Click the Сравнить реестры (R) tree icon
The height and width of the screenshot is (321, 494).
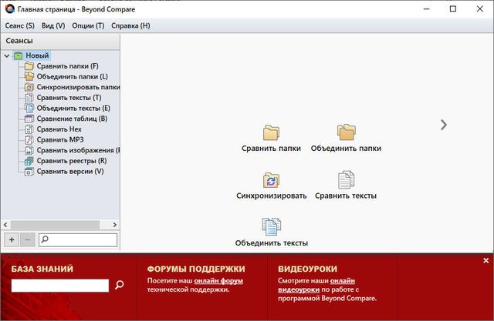(29, 161)
